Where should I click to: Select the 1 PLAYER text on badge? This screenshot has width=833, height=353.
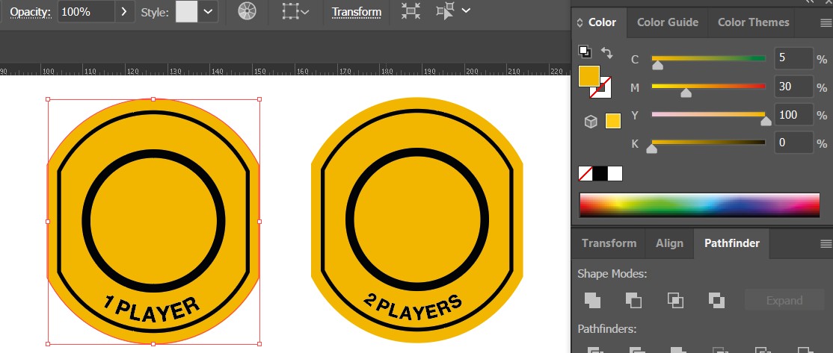coord(152,310)
